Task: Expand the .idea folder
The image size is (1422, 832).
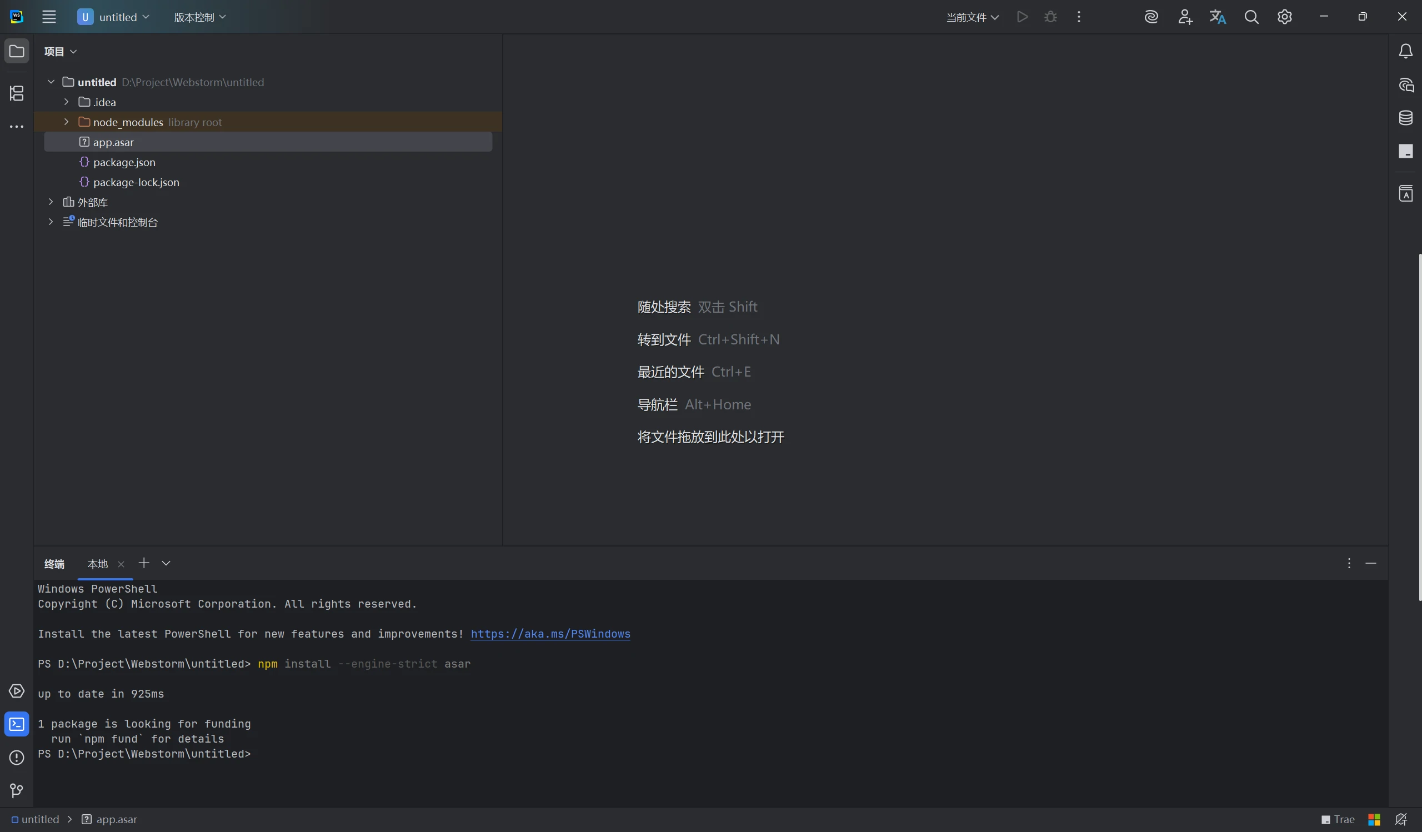Action: [66, 102]
